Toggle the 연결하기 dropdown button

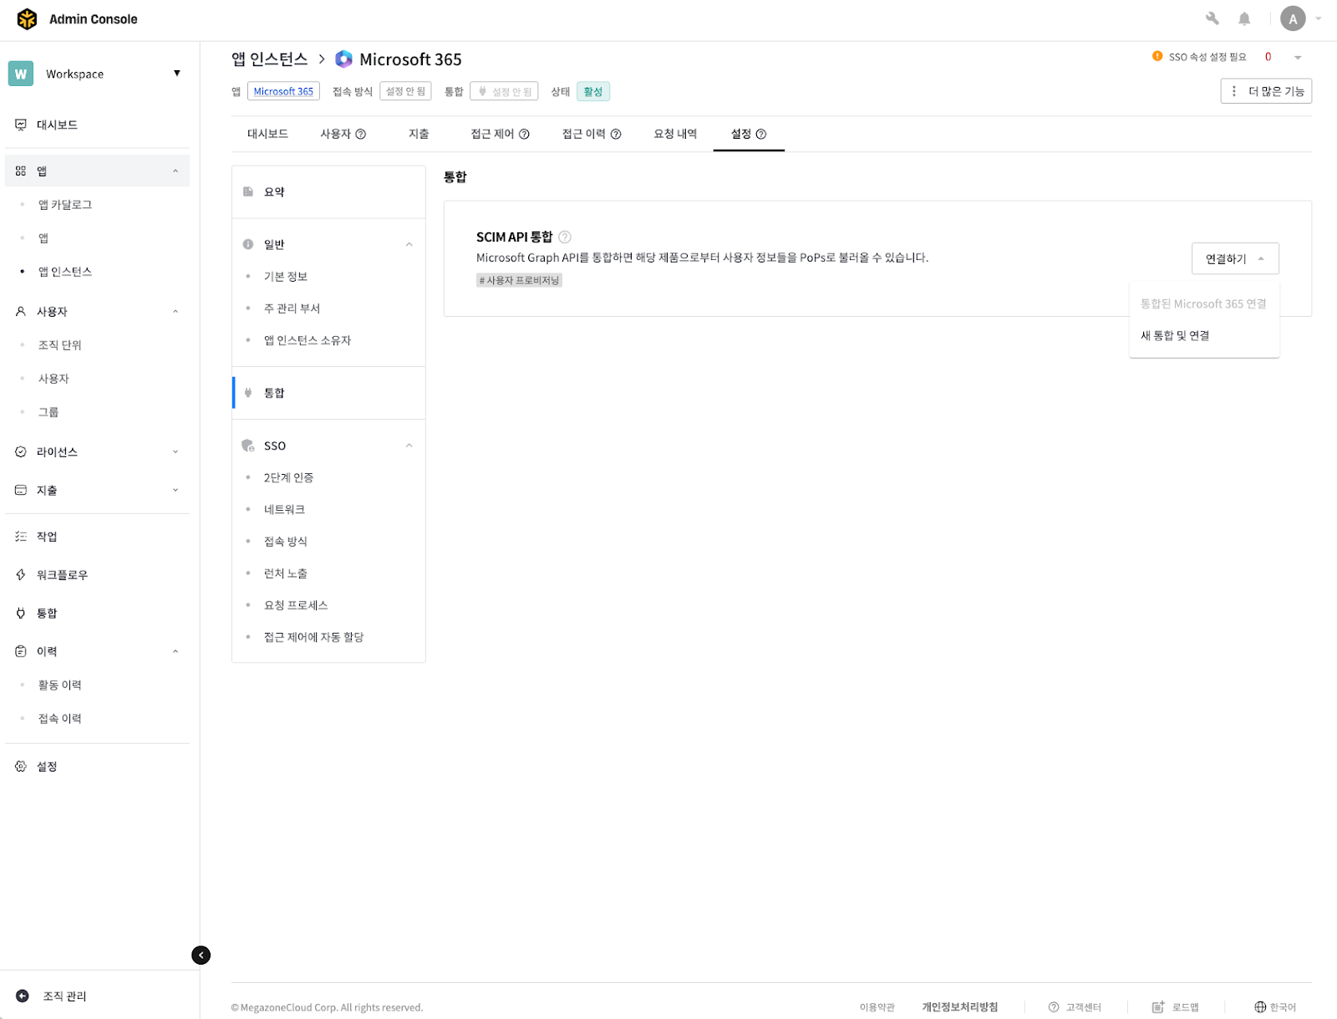pos(1234,259)
